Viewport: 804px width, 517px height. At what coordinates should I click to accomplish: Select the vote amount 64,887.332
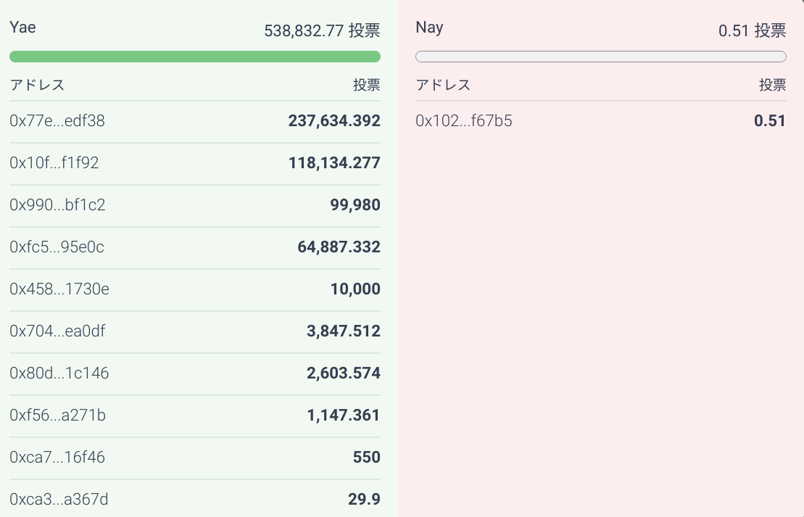pos(339,247)
